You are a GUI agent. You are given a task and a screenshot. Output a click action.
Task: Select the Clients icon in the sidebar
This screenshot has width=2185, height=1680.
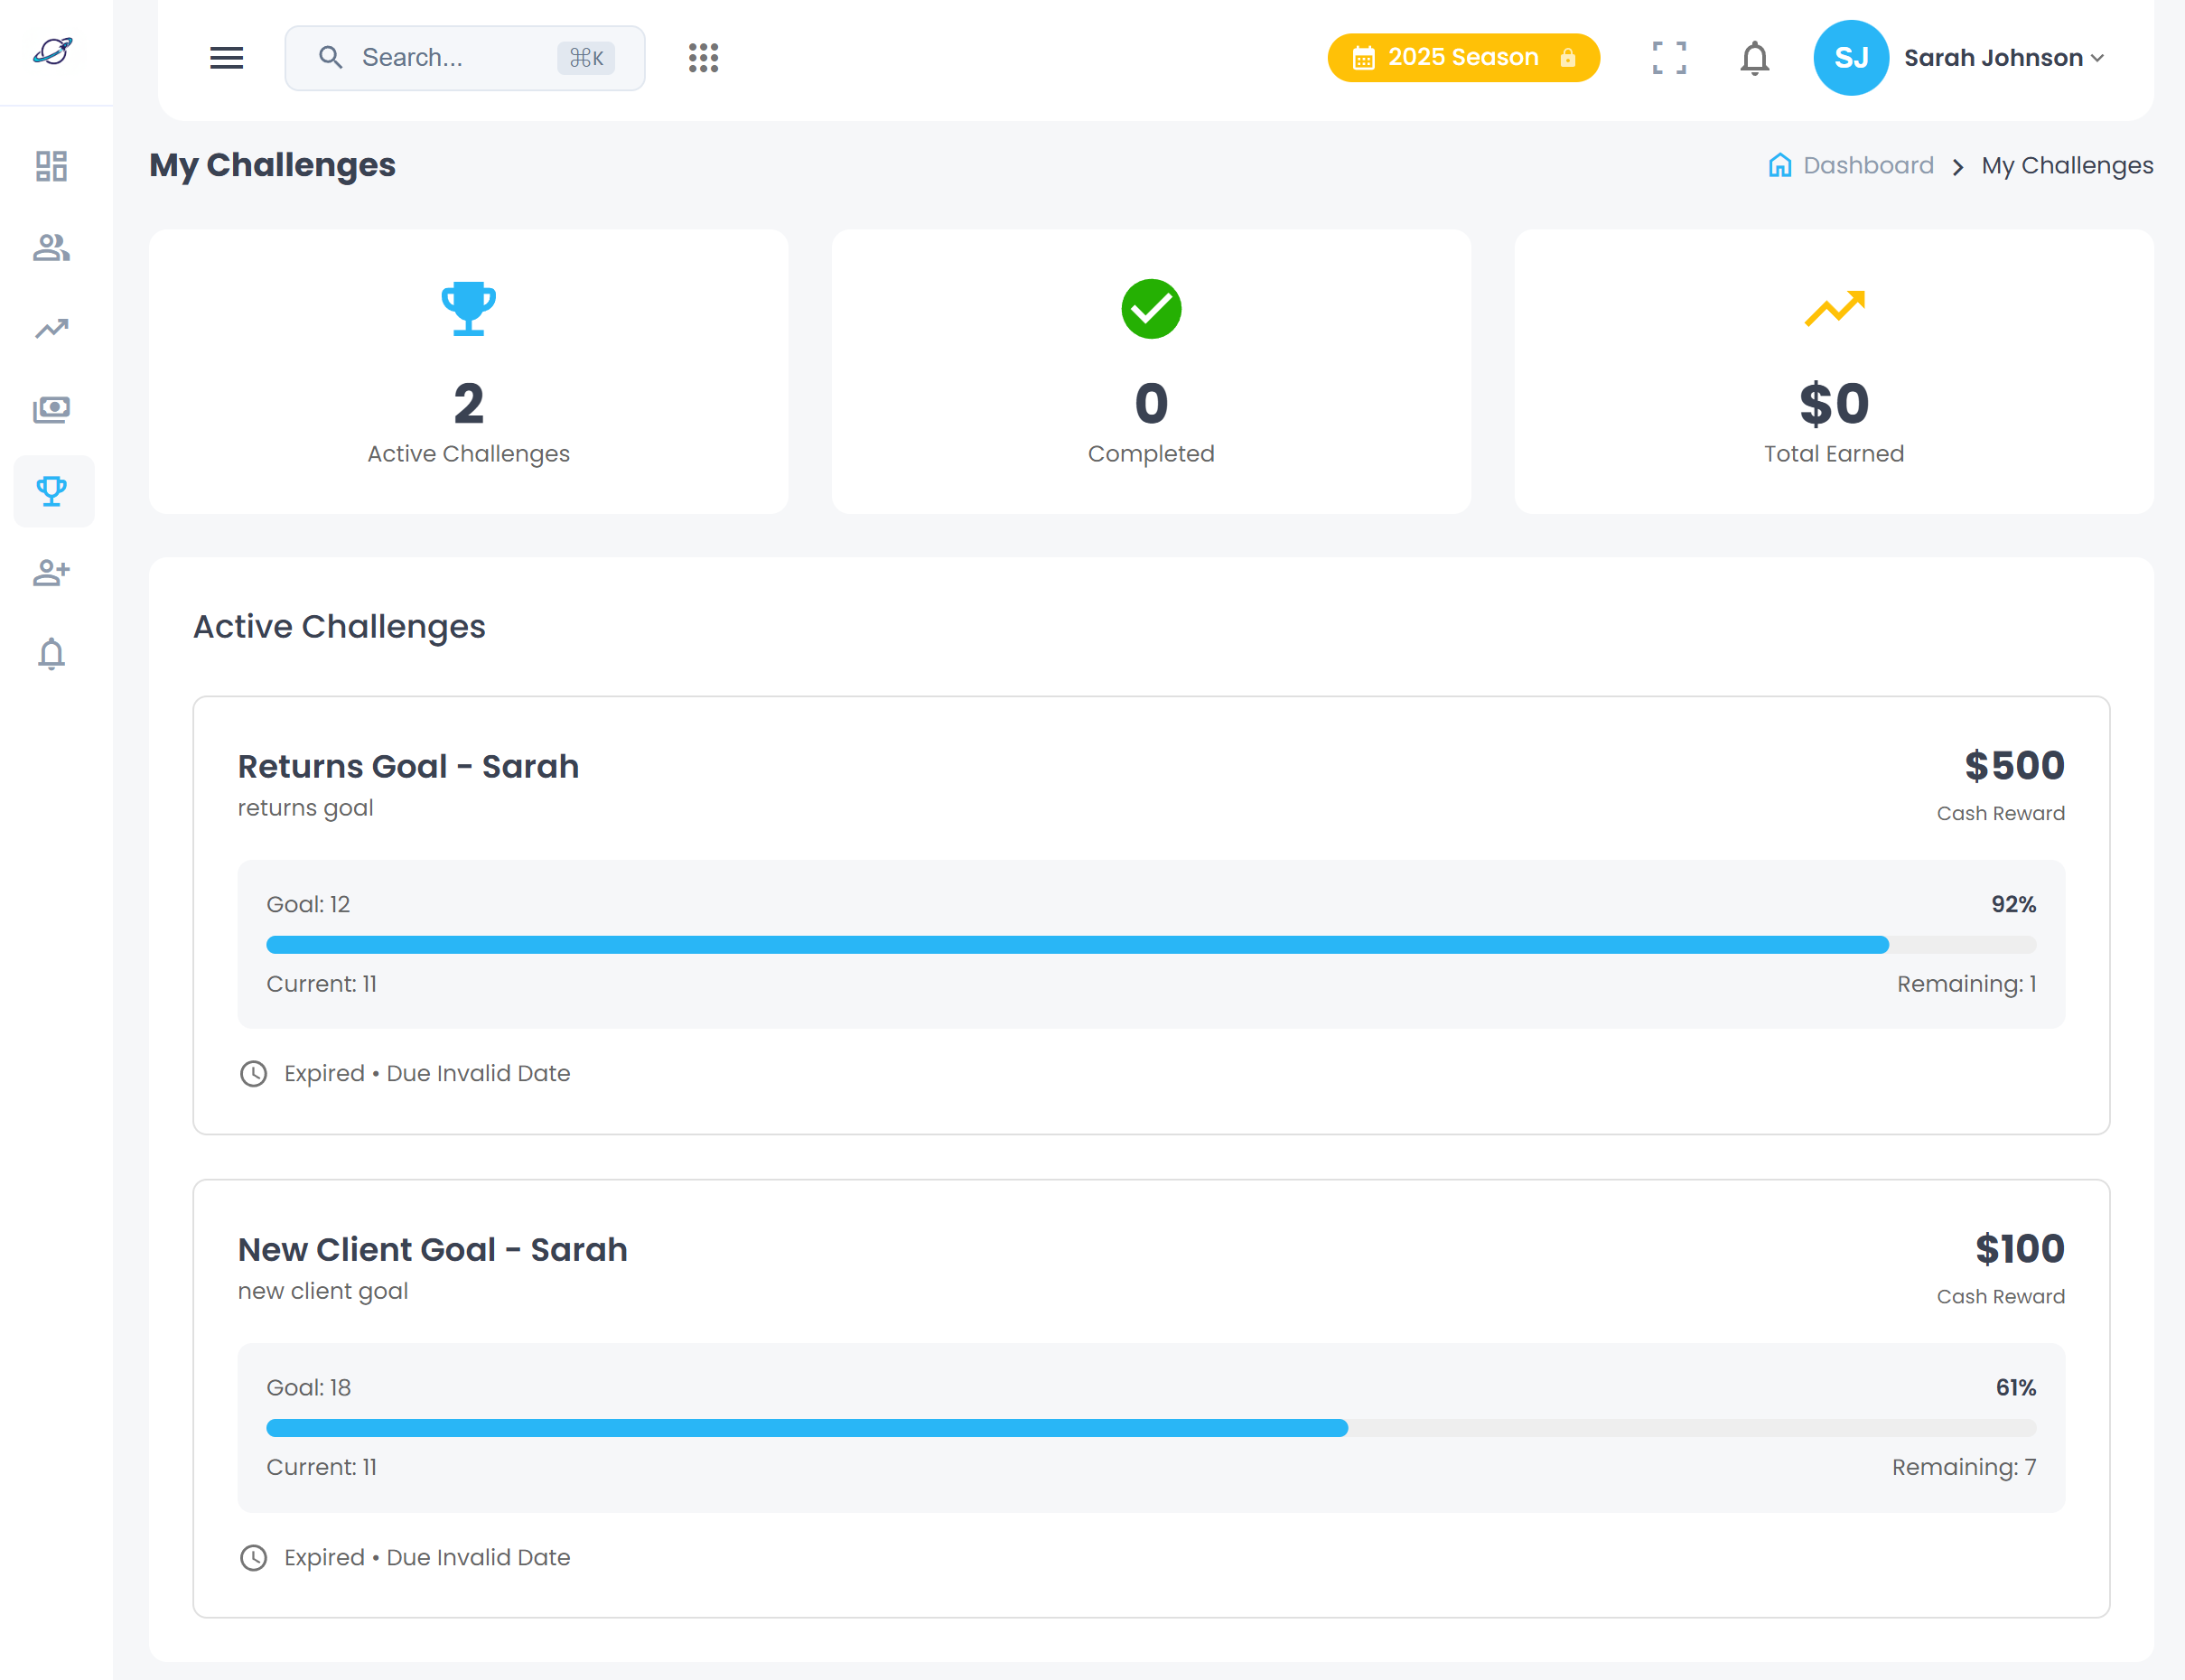point(52,248)
